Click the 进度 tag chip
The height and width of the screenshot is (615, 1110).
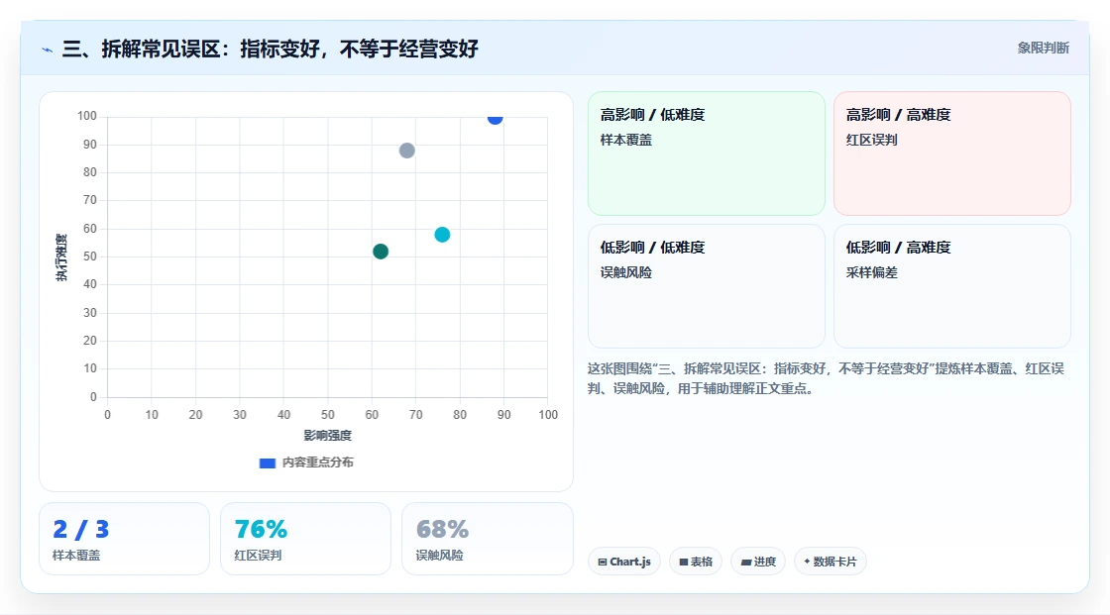pyautogui.click(x=758, y=562)
